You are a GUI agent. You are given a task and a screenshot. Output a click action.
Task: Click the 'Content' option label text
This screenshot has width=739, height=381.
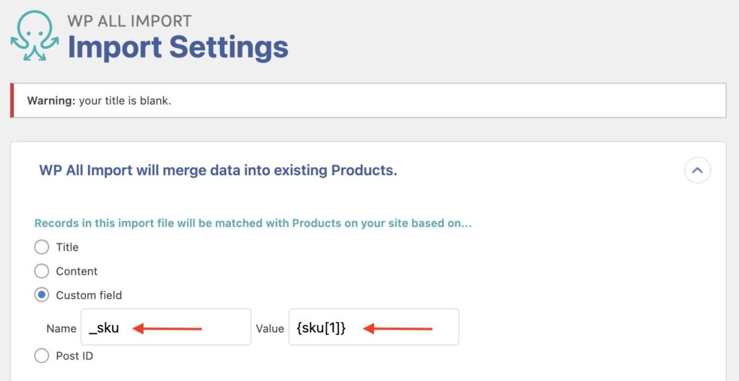[x=76, y=272]
